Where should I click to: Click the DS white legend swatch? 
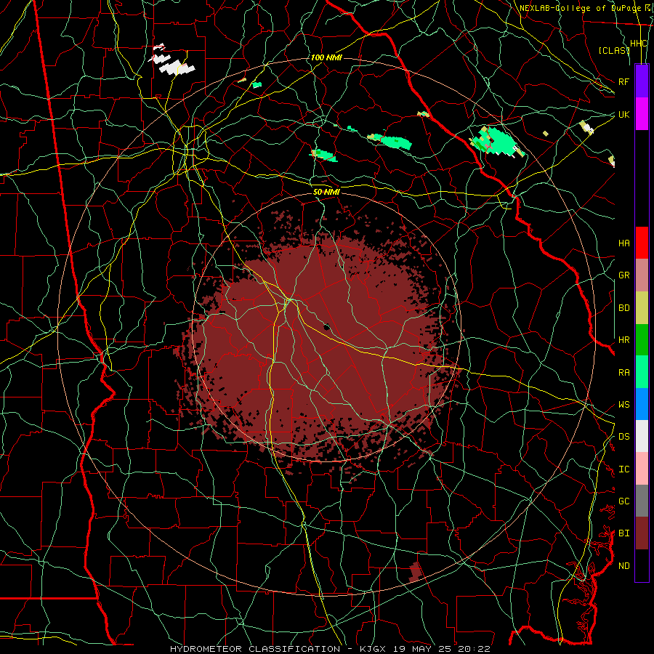coord(642,436)
